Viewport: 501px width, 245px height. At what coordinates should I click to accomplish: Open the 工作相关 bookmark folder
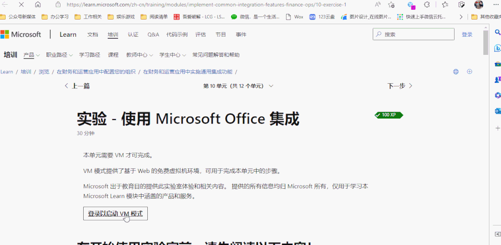point(88,17)
